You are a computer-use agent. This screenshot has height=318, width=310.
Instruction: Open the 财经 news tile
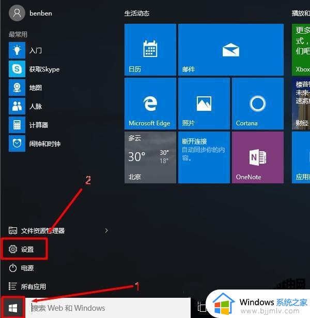[301, 104]
